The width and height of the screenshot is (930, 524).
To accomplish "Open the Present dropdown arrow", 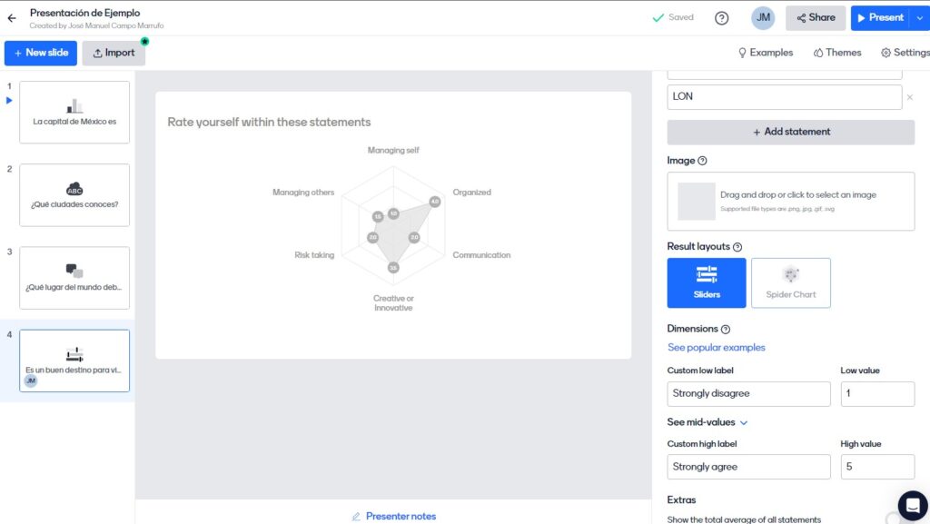I will tap(919, 18).
